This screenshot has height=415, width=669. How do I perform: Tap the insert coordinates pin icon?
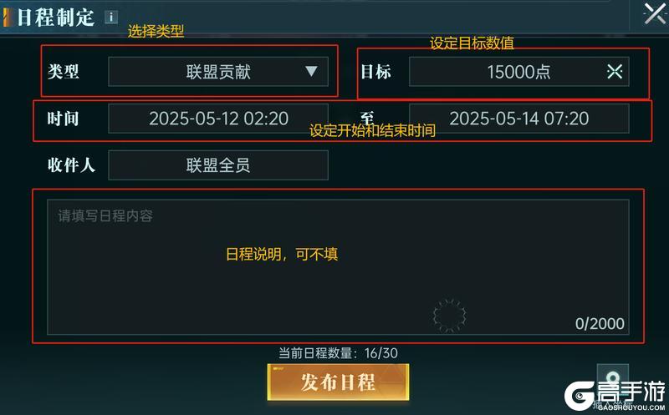[613, 379]
